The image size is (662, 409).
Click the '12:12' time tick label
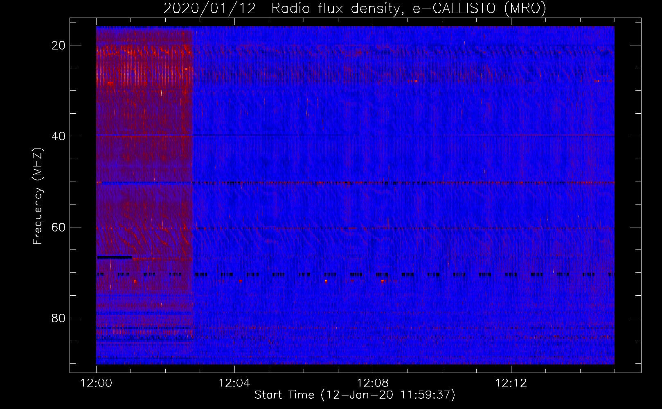[511, 383]
